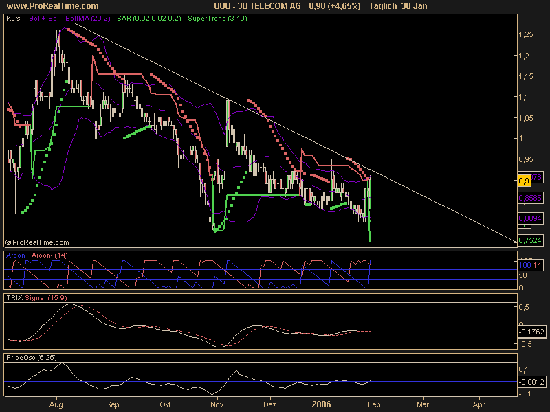Click the 1,05 price axis label
Image resolution: width=550 pixels, height=412 pixels.
[x=526, y=118]
